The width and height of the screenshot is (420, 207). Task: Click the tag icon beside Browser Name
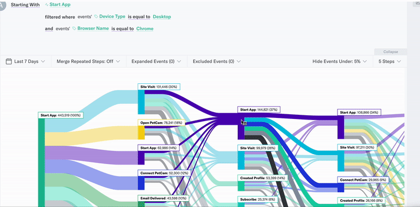click(x=74, y=28)
